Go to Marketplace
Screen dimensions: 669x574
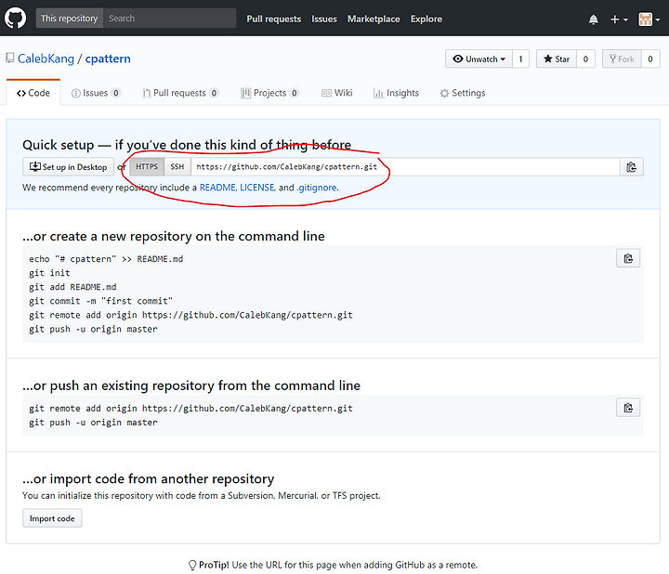pos(374,19)
